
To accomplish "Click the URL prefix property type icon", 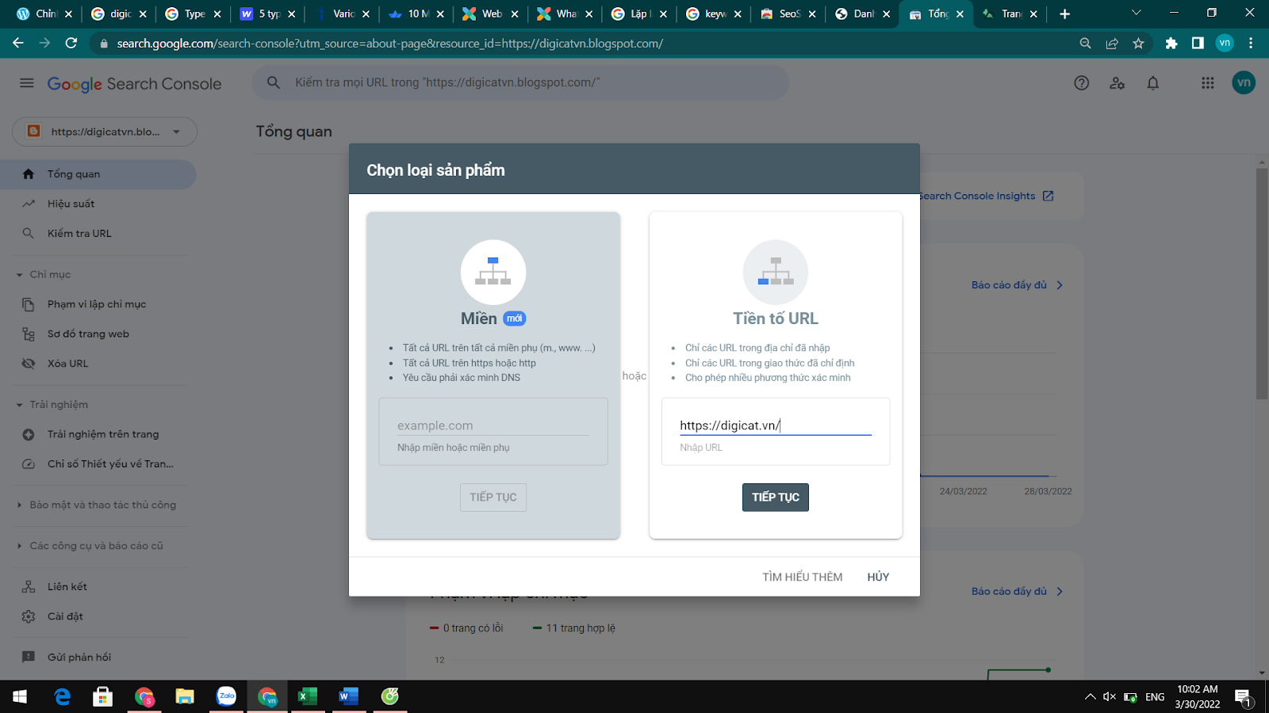I will (776, 272).
